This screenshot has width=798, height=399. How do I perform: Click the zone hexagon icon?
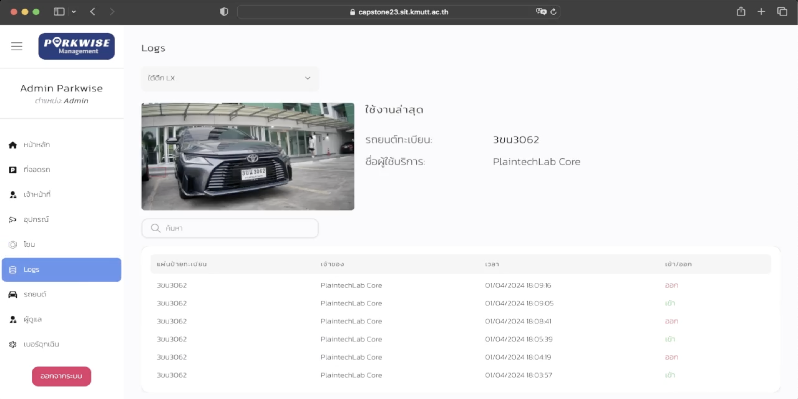pos(13,245)
